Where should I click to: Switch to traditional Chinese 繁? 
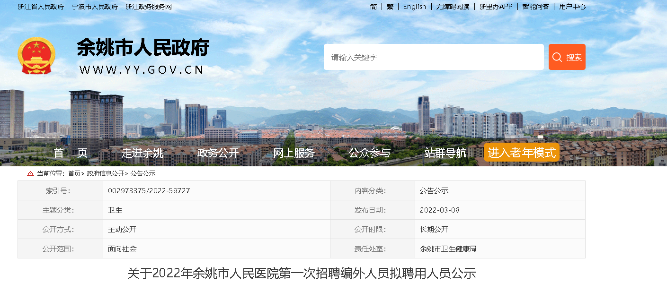(x=390, y=7)
